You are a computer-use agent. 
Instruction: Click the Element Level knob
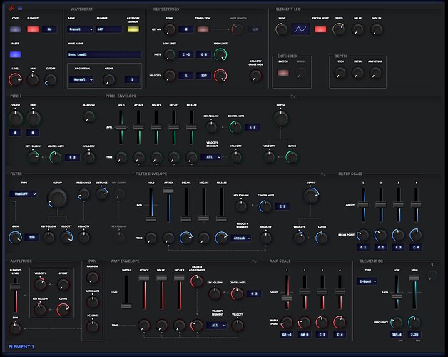16,79
